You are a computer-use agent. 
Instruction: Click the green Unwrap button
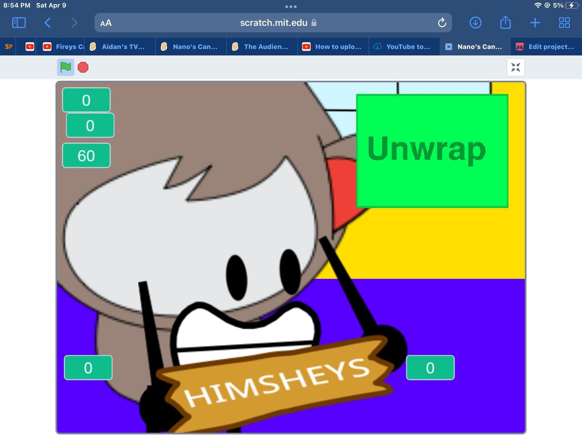point(432,151)
